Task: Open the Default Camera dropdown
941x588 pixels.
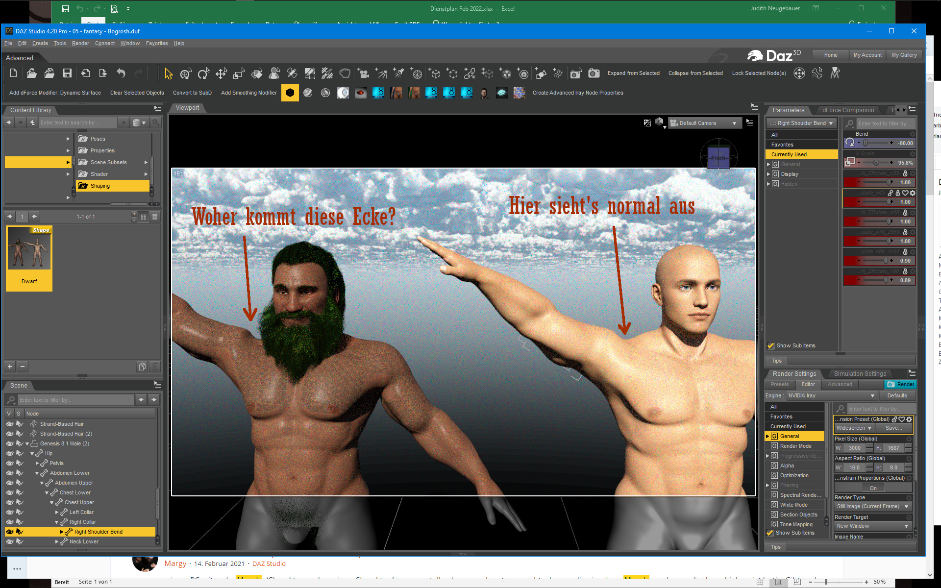Action: point(703,123)
